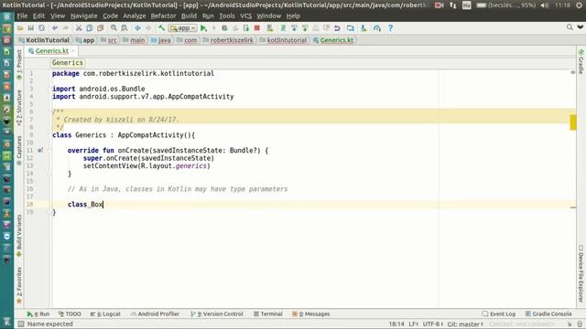The height and width of the screenshot is (329, 586).
Task: Close the Generics.kt editor tab
Action: pyautogui.click(x=73, y=51)
